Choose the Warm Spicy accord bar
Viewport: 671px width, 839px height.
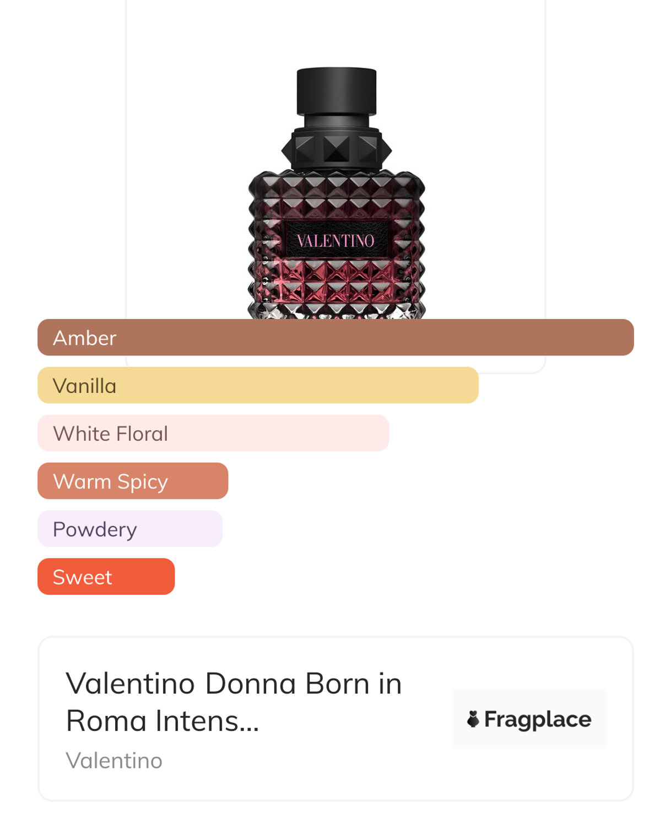coord(133,481)
